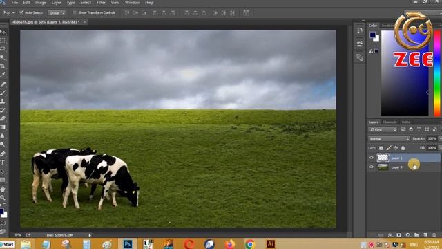Toggle Lock image pixels brush icon
This screenshot has height=249, width=442.
point(388,148)
